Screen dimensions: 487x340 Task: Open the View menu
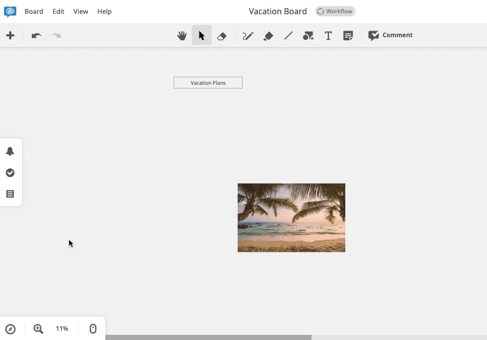click(81, 11)
